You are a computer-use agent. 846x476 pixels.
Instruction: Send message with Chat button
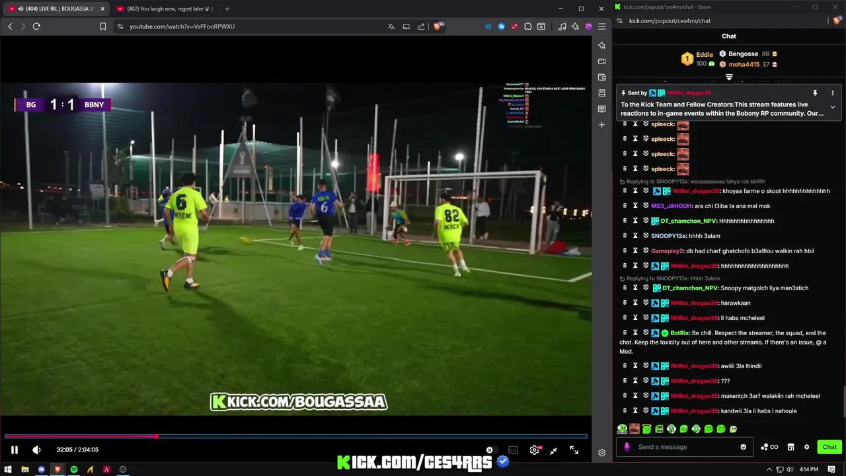(x=829, y=447)
